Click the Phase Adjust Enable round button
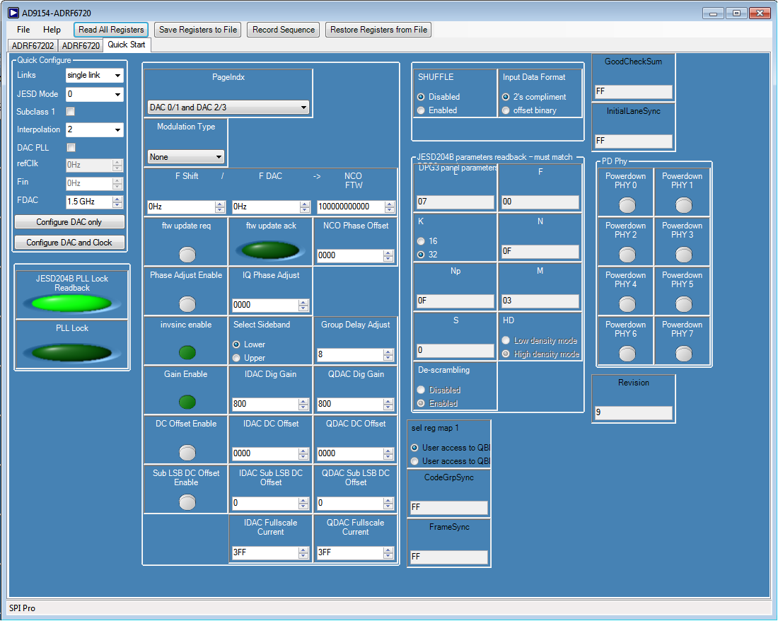The height and width of the screenshot is (621, 778). 187,303
